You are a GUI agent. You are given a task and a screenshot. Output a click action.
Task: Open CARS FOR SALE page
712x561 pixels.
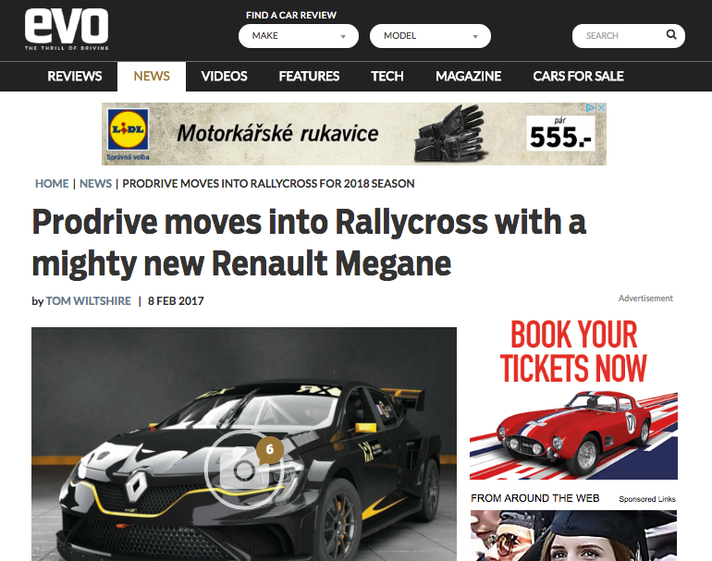[x=578, y=77]
